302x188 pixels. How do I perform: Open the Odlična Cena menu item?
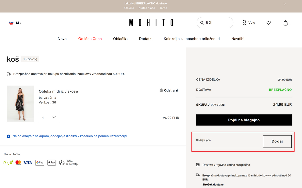click(90, 39)
